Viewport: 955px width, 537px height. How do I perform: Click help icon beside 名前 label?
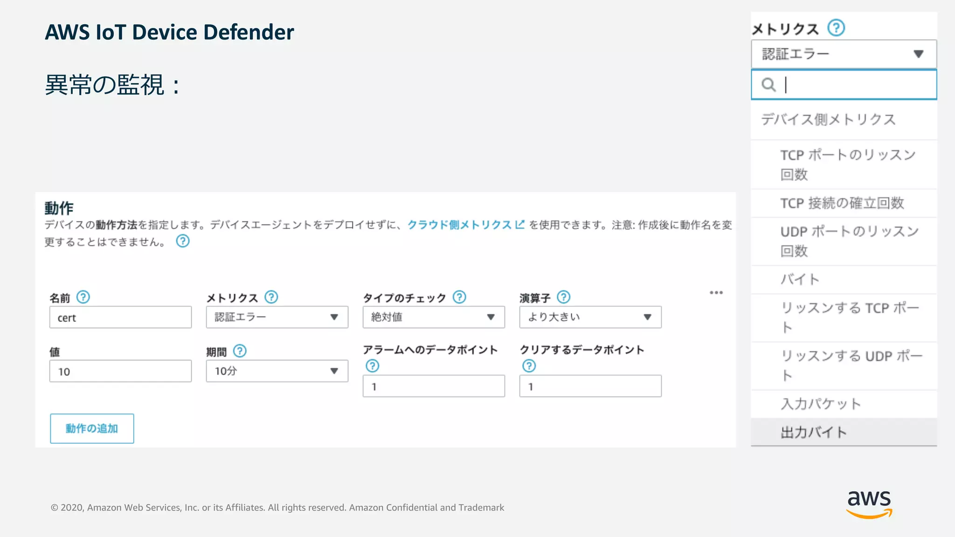83,297
